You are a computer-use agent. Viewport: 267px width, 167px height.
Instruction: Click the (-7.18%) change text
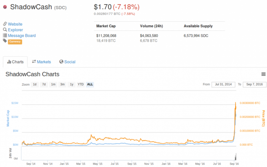(x=126, y=7)
